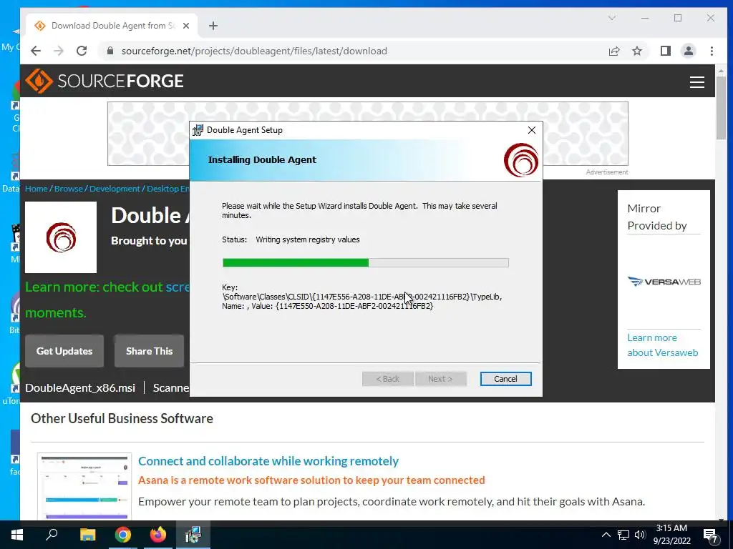733x549 pixels.
Task: Select the Download Double Agent tab
Action: [111, 26]
